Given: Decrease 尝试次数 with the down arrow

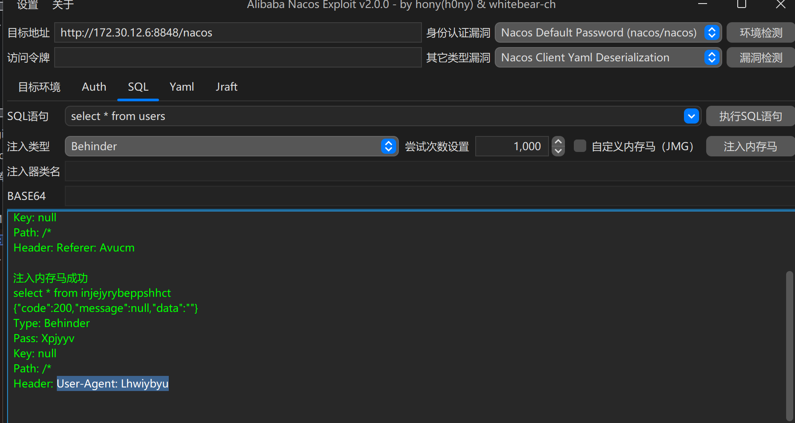Looking at the screenshot, I should pyautogui.click(x=558, y=152).
